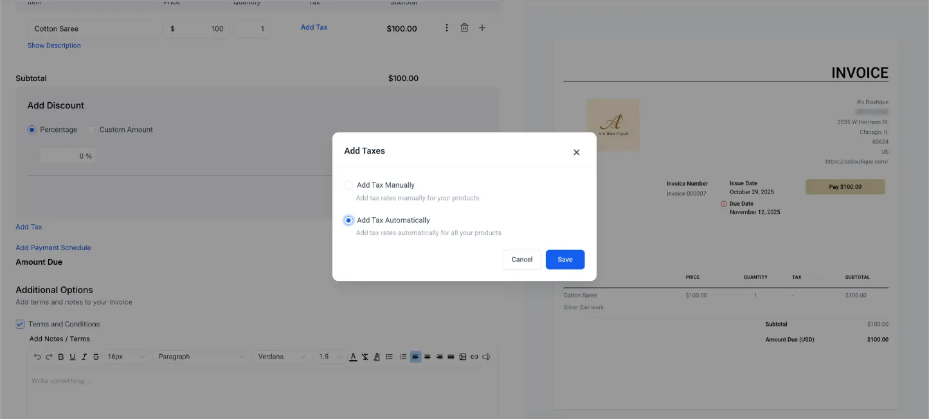Insert a bulleted list
Image resolution: width=929 pixels, height=419 pixels.
(x=389, y=357)
